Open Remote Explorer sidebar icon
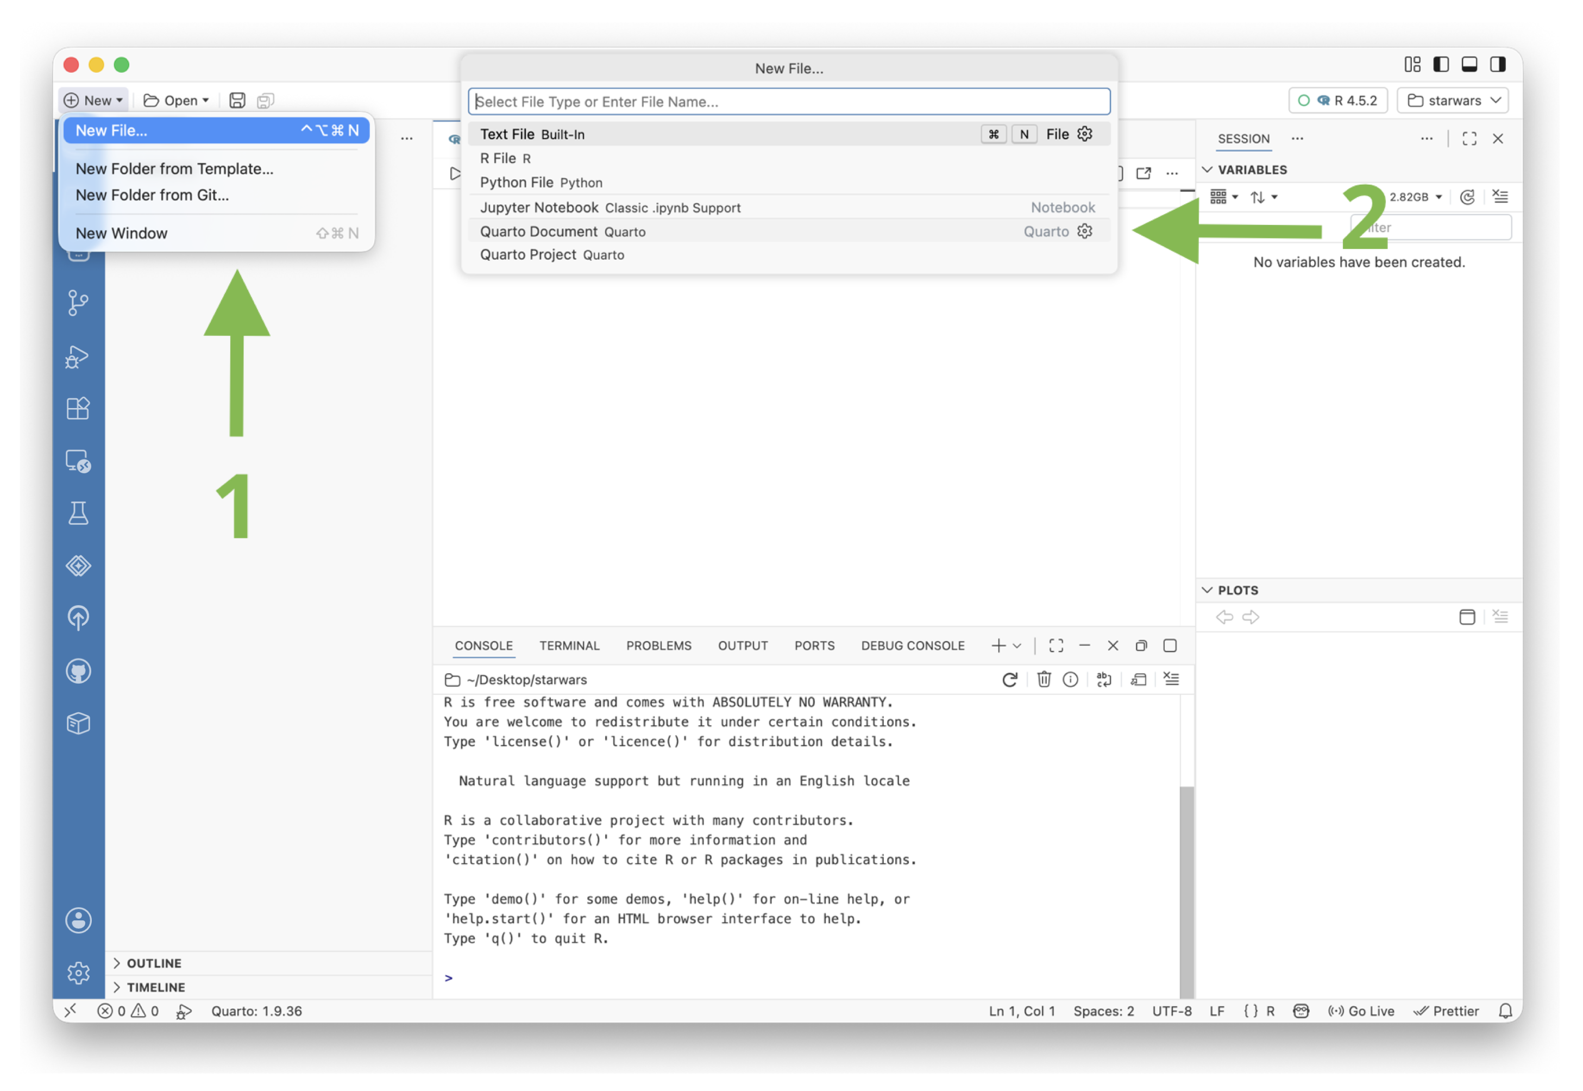The height and width of the screenshot is (1091, 1583). 79,461
